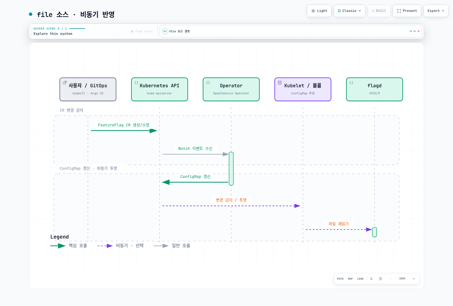Viewport: 453px width, 306px height.
Task: Toggle the Still animation mode
Action: (379, 11)
